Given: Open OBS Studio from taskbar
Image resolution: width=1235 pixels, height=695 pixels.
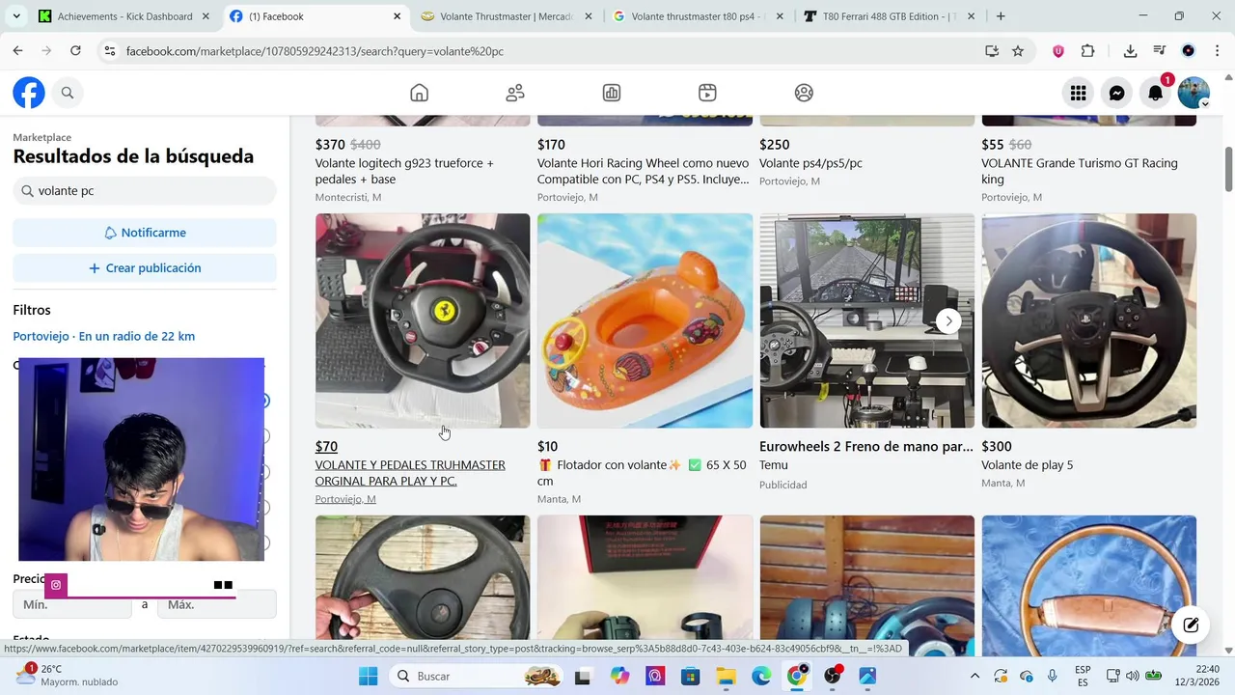Looking at the screenshot, I should (x=832, y=676).
